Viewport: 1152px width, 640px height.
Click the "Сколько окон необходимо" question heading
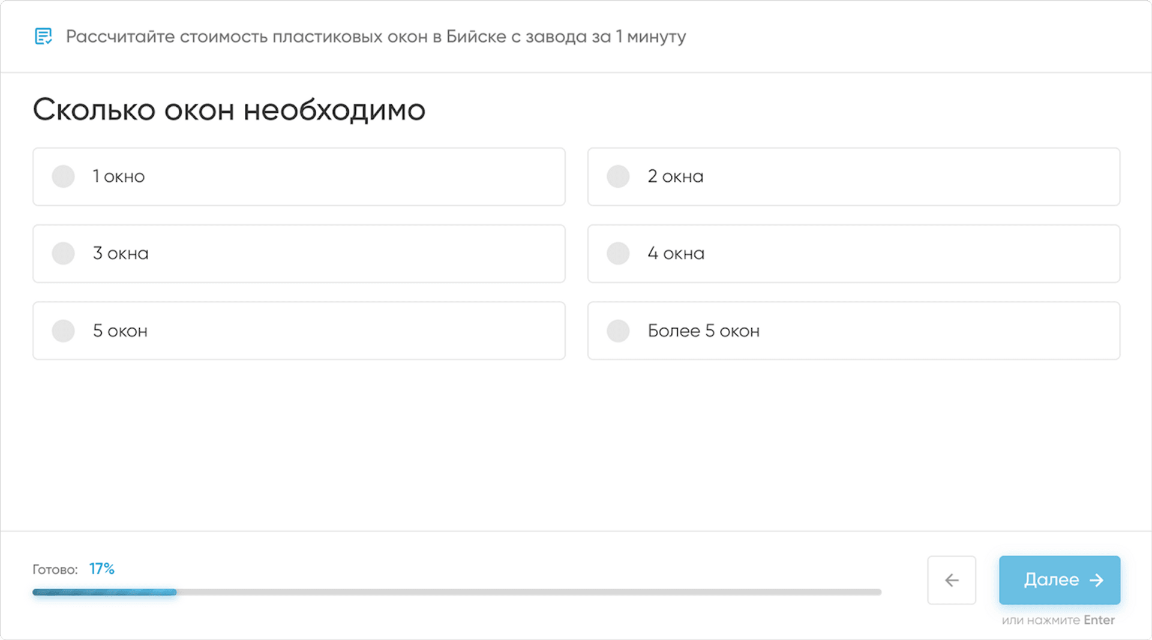(229, 110)
